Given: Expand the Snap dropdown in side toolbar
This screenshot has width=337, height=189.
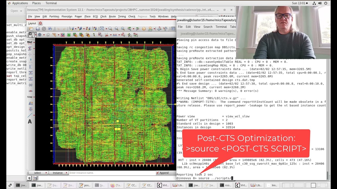Looking at the screenshot, I should pos(34,97).
